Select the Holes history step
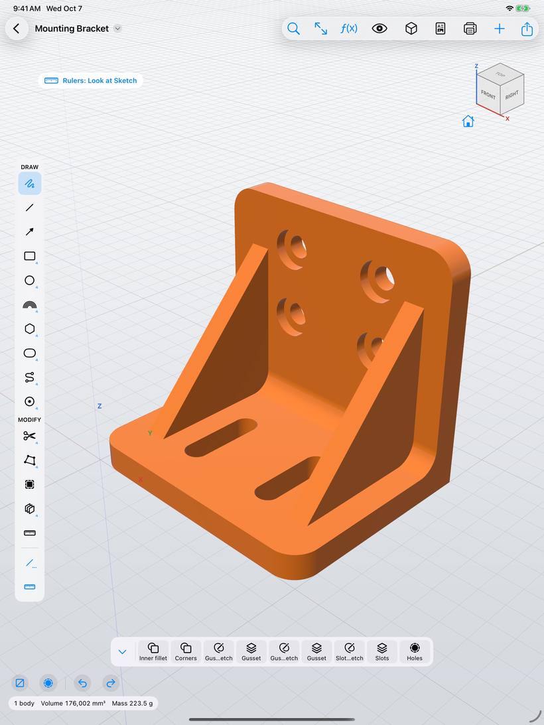The height and width of the screenshot is (725, 544). pos(415,652)
